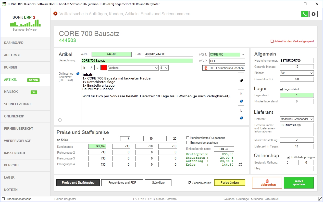This screenshot has height=202, width=323.
Task: Check Artikel für den Verkauf gesperrt
Action: [272, 41]
